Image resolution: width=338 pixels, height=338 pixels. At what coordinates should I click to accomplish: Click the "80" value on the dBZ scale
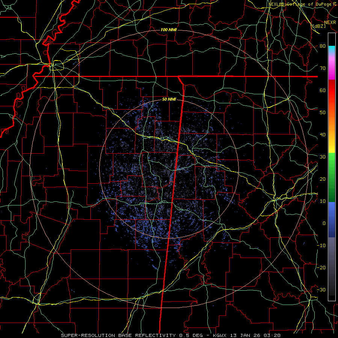(323, 46)
